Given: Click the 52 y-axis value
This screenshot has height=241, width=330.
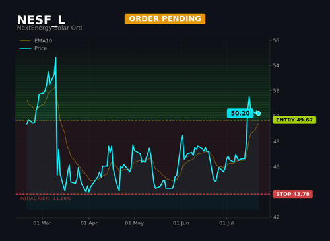Looking at the screenshot, I should tap(276, 91).
